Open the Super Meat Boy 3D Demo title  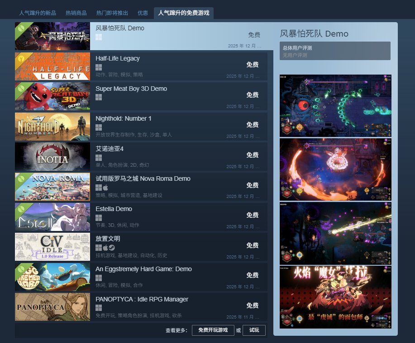tap(131, 89)
